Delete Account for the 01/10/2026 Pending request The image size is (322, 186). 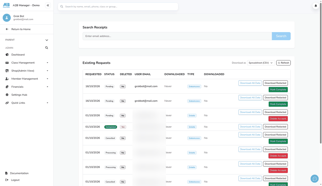(x=278, y=119)
